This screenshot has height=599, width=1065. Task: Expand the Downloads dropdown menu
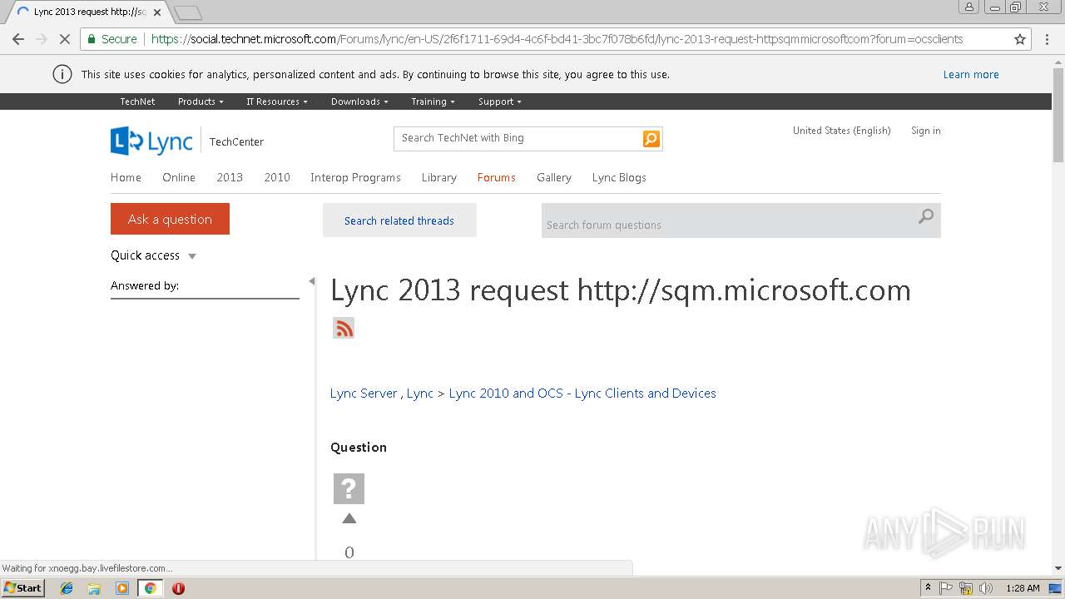click(359, 101)
